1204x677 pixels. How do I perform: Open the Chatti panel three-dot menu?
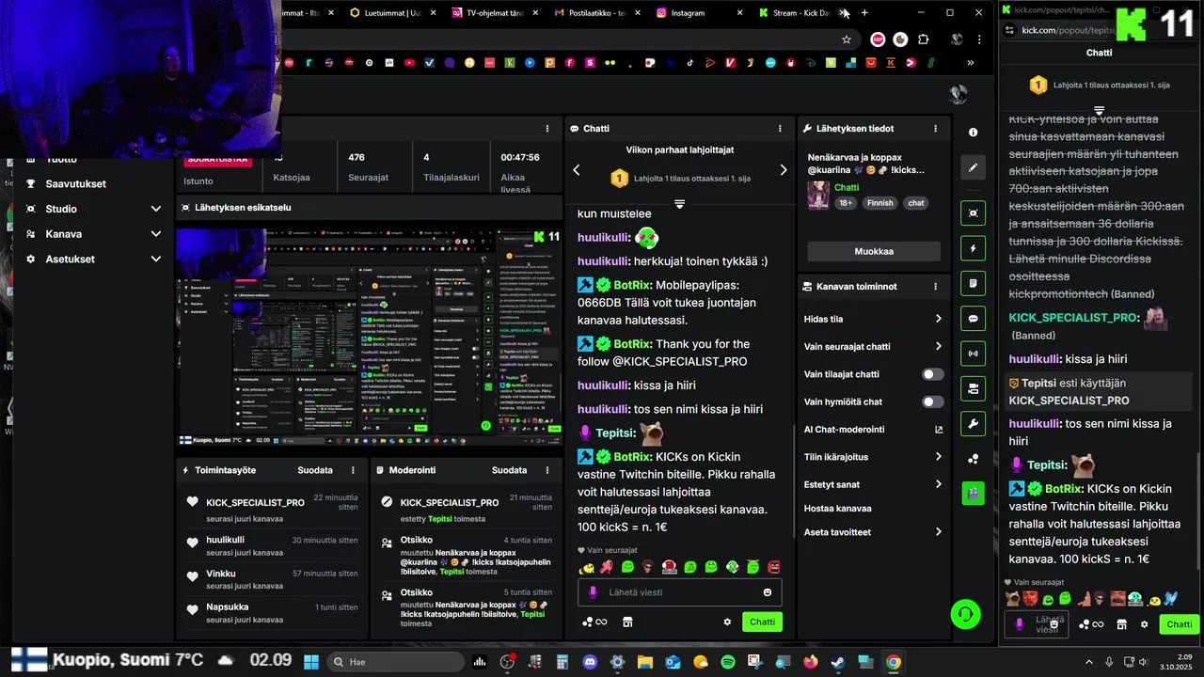[780, 129]
